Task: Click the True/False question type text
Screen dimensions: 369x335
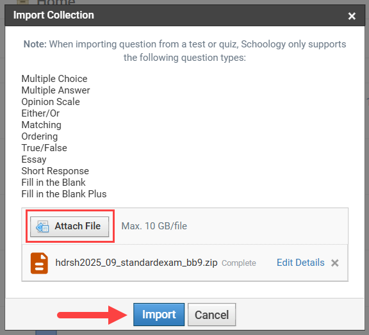Action: click(x=44, y=148)
